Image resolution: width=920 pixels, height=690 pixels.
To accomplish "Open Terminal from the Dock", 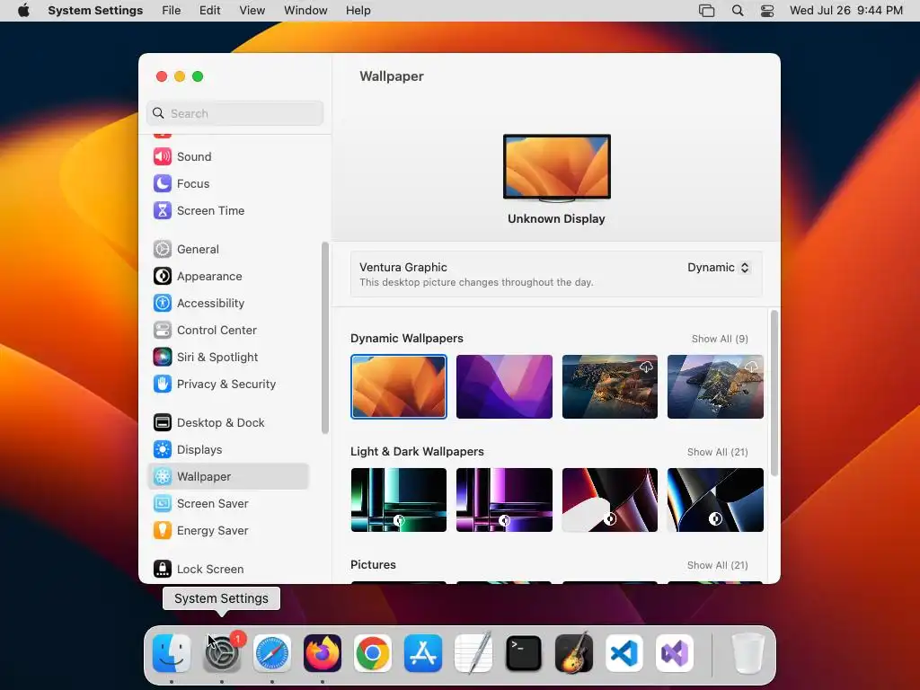I will [524, 653].
